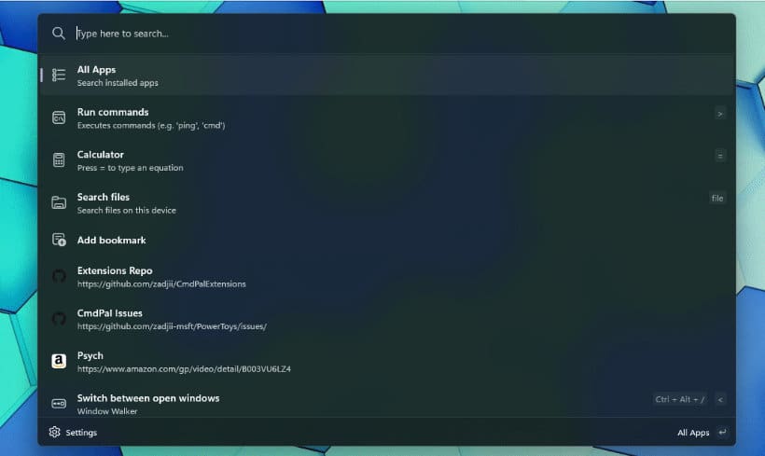This screenshot has height=456, width=765.
Task: Click the Settings gear icon
Action: (x=55, y=432)
